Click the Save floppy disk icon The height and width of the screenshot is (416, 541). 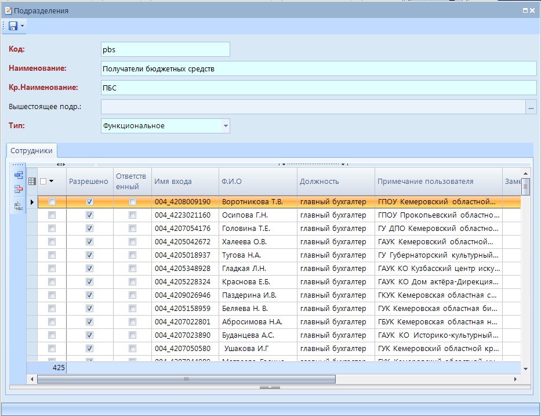click(13, 26)
